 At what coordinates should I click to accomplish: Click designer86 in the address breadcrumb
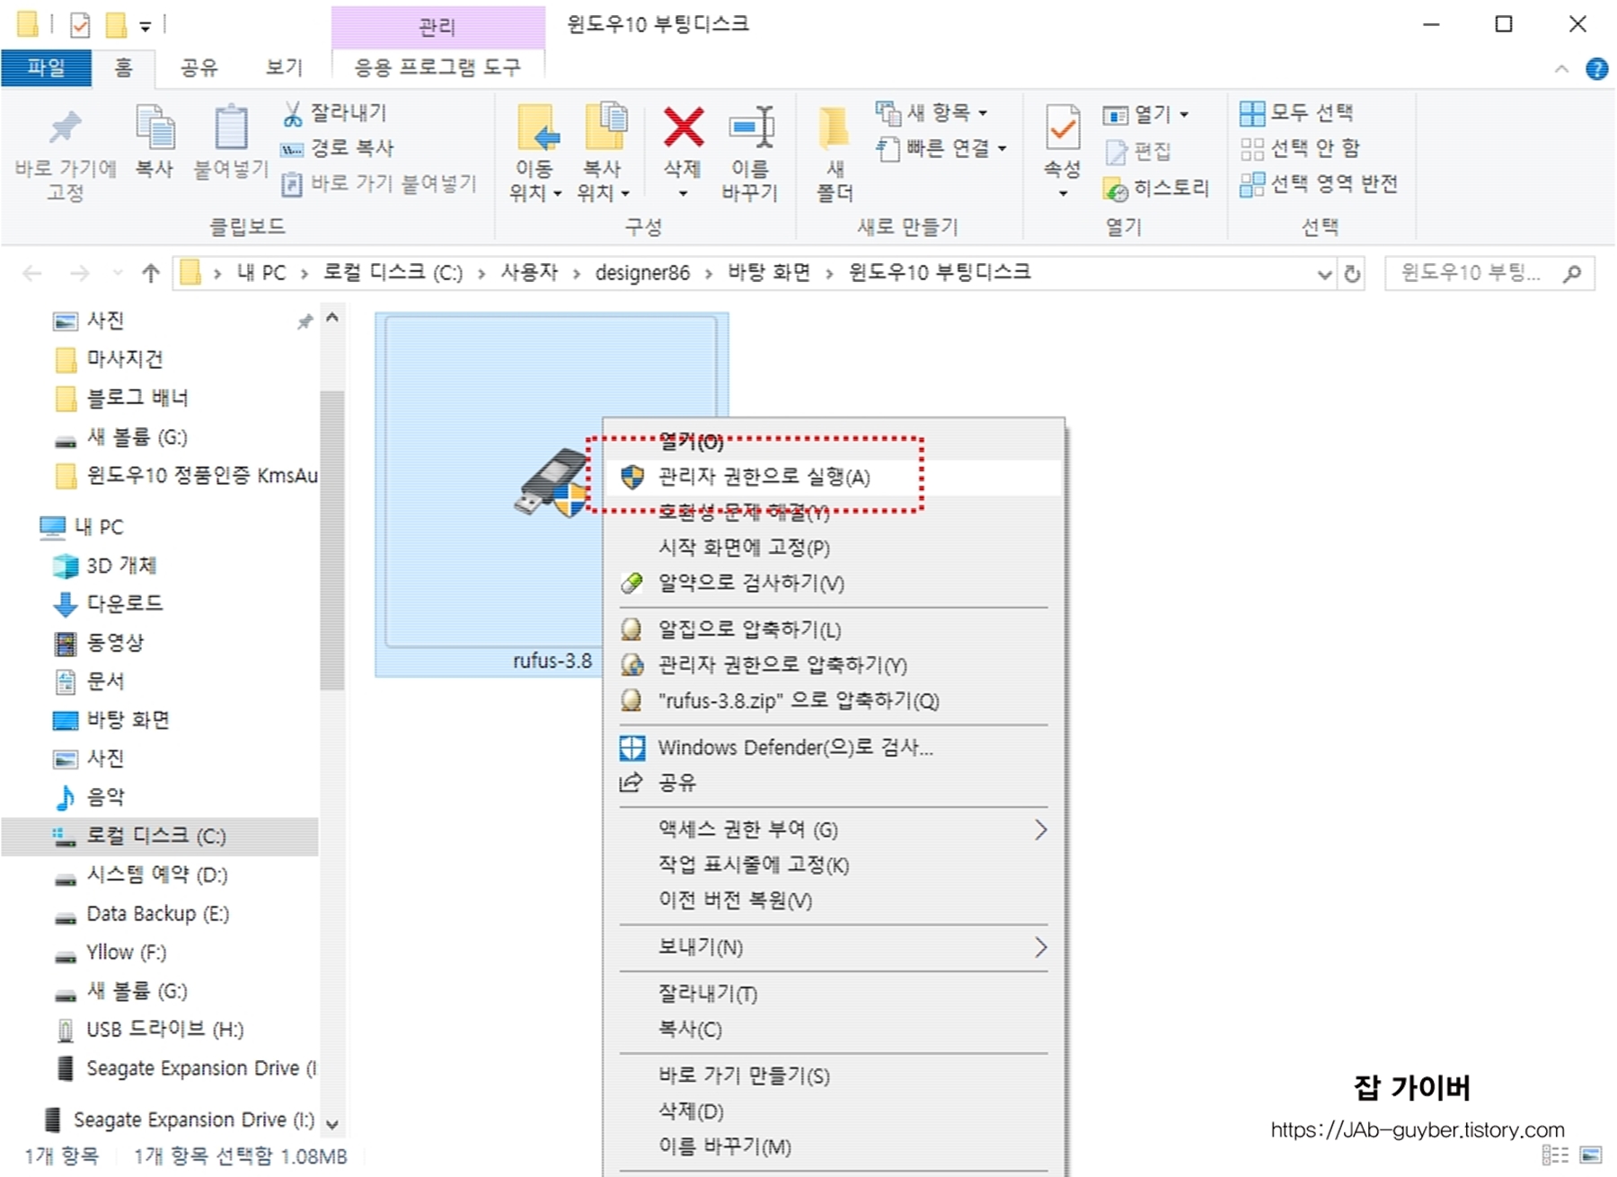642,273
